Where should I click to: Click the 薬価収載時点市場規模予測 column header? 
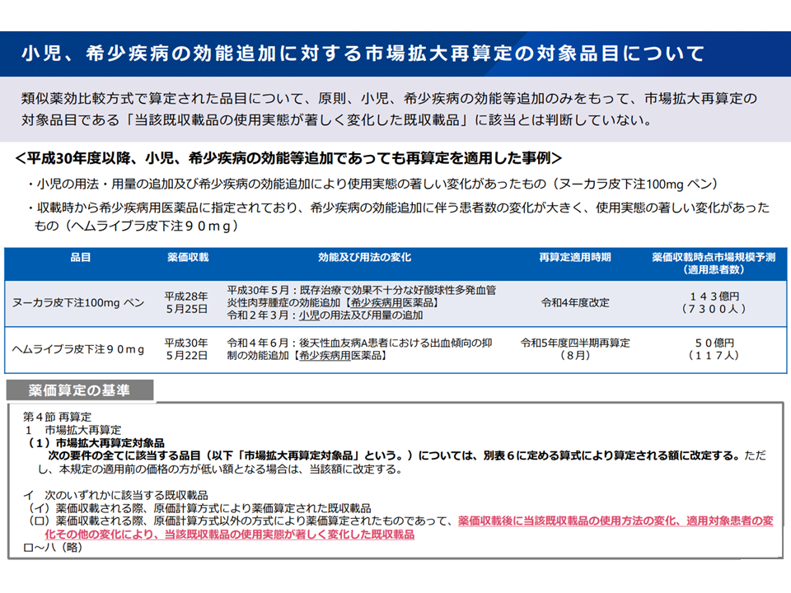713,264
